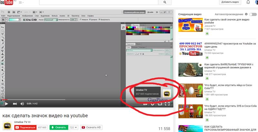Open the 720 quality dropdown

74,127
